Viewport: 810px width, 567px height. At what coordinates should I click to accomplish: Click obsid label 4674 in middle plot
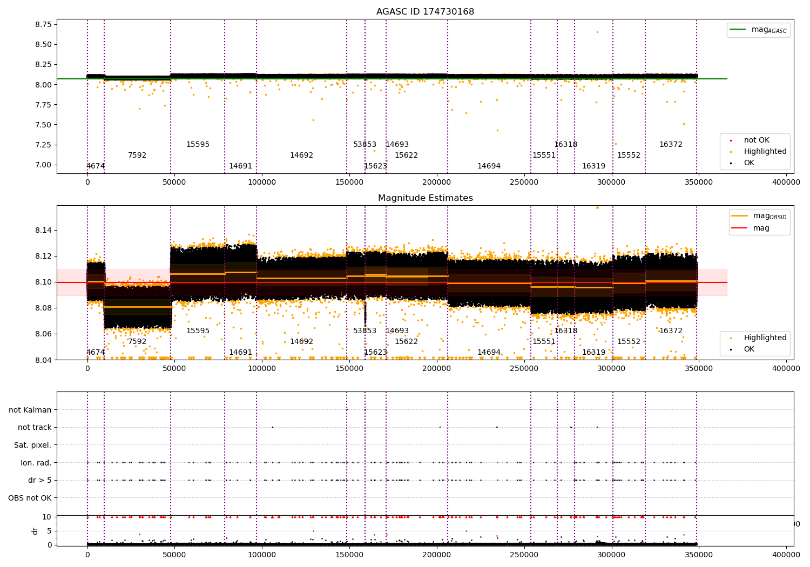[96, 353]
